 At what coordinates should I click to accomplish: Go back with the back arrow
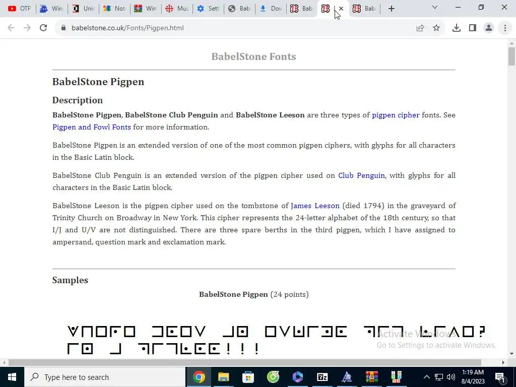[11, 28]
